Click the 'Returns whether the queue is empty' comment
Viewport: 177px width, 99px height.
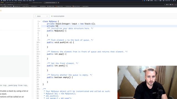(x=69, y=75)
